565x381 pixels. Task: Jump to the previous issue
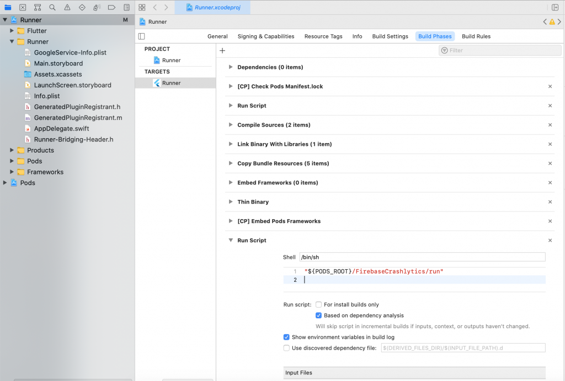[545, 22]
